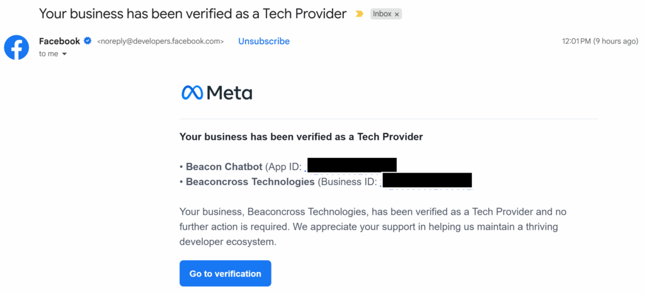
Task: Expand recipient details arrow next to "to me"
Action: [64, 54]
